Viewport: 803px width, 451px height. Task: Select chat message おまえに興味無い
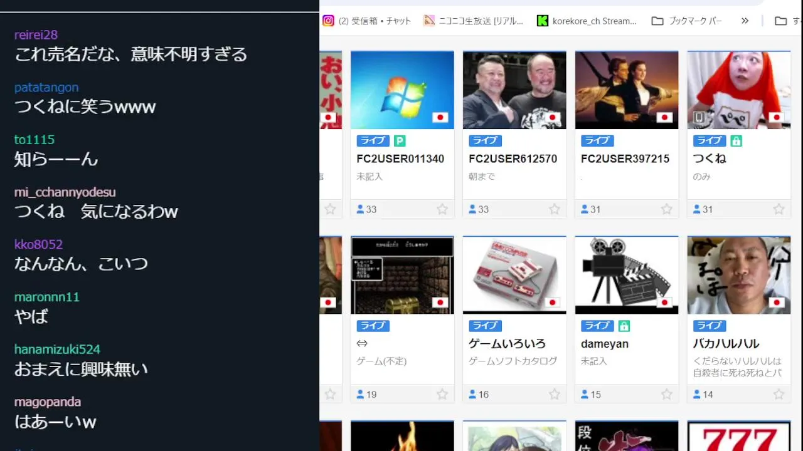(81, 369)
